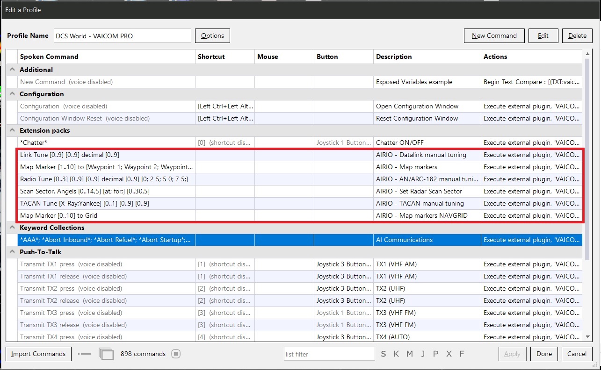
Task: Click the stop icon beside command count
Action: click(176, 354)
